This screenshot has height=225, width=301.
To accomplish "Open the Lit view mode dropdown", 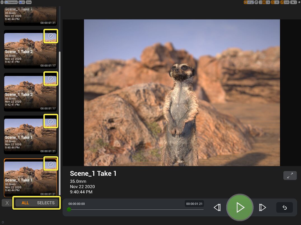I will (x=22, y=2).
